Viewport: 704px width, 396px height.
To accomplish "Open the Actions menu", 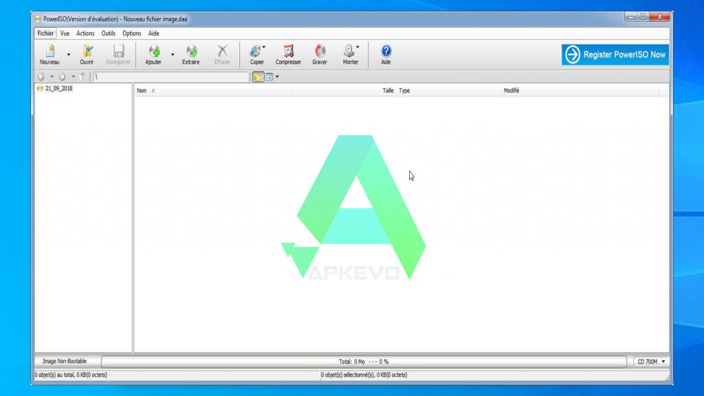I will (x=85, y=33).
